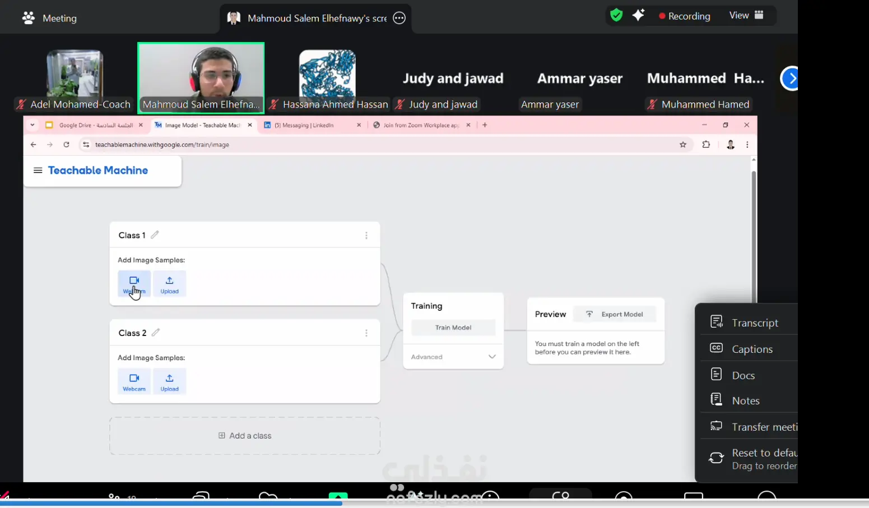Switch to the Messaging | LinkedIn tab
The height and width of the screenshot is (508, 869).
tap(312, 125)
